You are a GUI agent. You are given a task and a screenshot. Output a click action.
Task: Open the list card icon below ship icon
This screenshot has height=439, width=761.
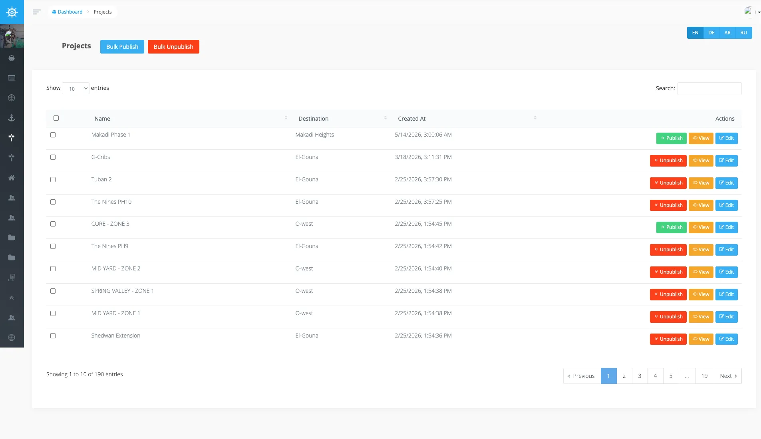pos(12,78)
